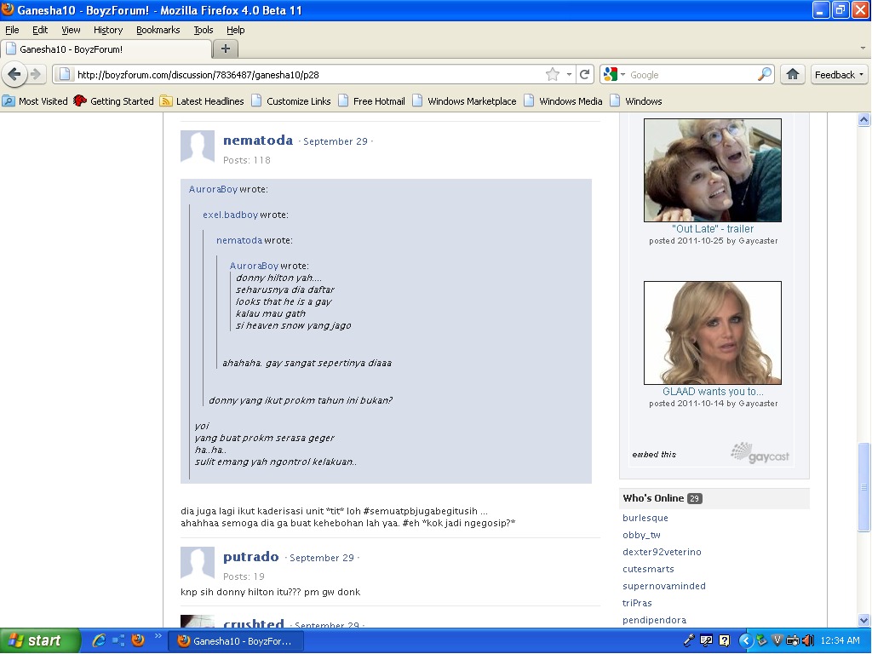Screen dimensions: 872x654
Task: Click the Google search engine icon
Action: (x=611, y=74)
